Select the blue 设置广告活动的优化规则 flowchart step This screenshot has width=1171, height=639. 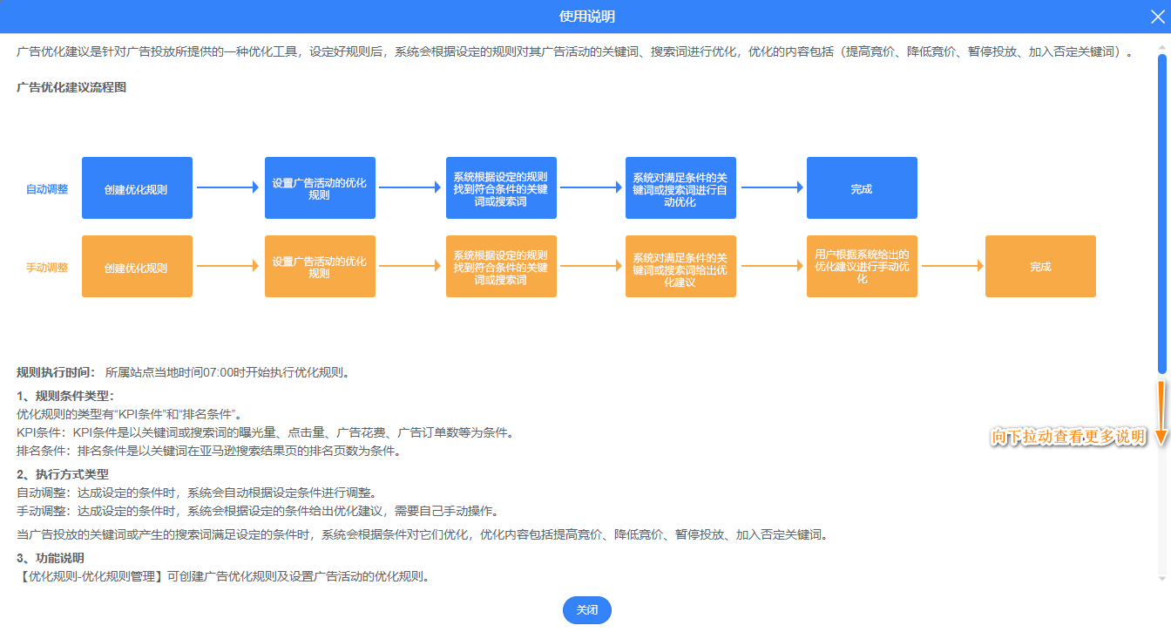[x=320, y=188]
